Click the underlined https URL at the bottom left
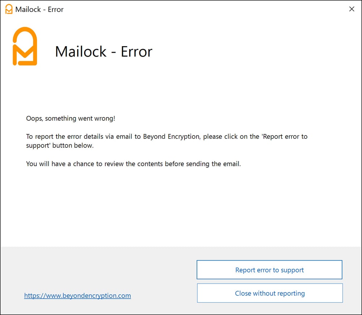 point(77,295)
